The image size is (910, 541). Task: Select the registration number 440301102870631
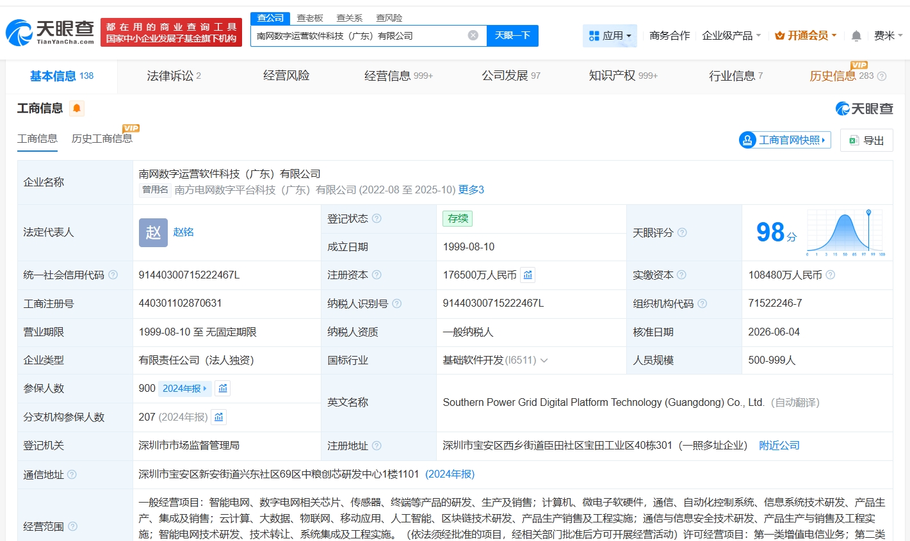click(x=180, y=303)
